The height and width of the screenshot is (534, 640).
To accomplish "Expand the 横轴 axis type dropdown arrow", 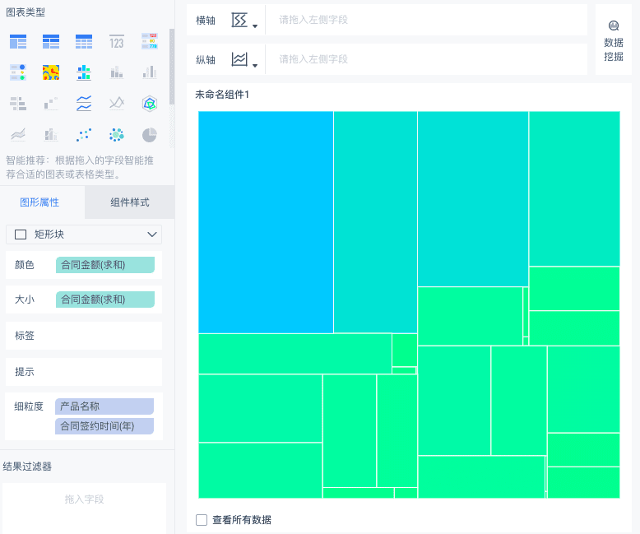I will pyautogui.click(x=255, y=26).
